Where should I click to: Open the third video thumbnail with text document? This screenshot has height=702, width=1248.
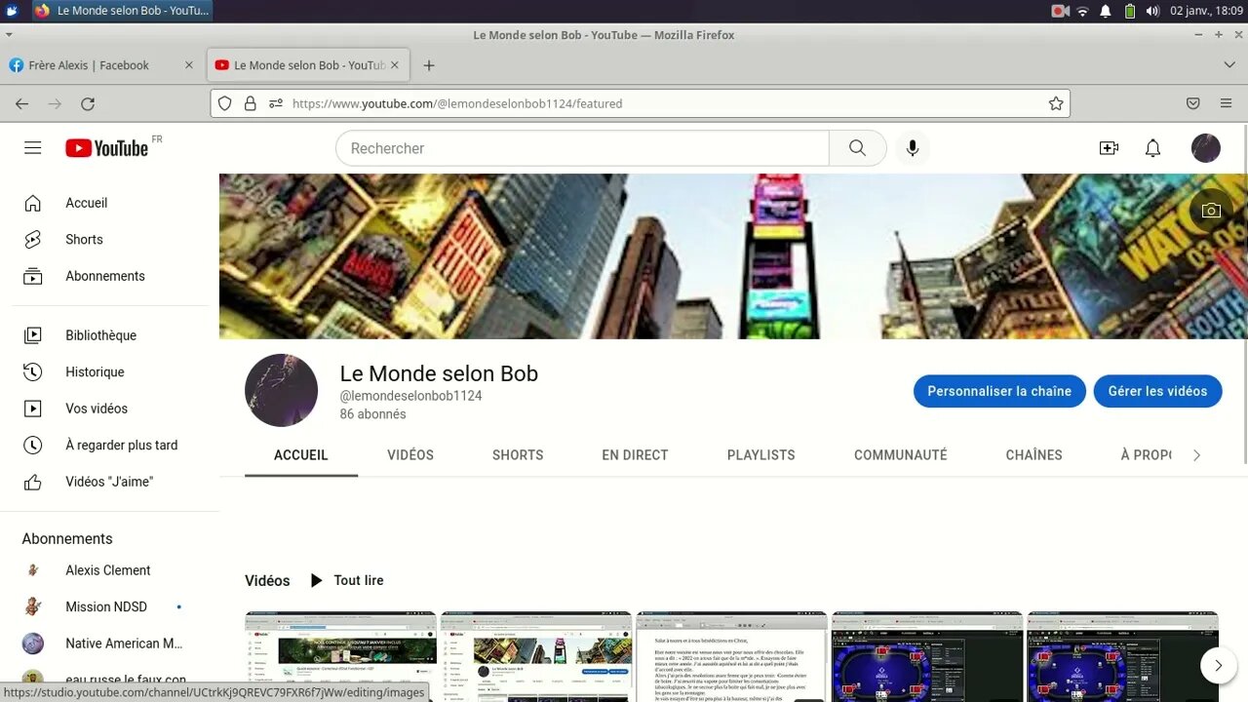pyautogui.click(x=731, y=656)
